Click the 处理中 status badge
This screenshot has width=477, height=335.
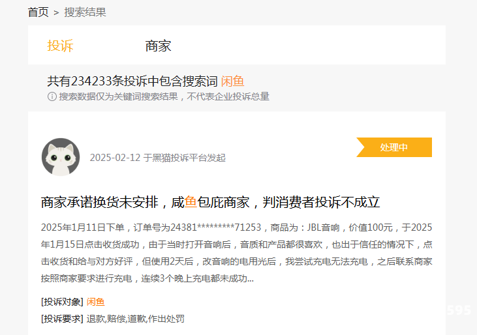tap(394, 147)
